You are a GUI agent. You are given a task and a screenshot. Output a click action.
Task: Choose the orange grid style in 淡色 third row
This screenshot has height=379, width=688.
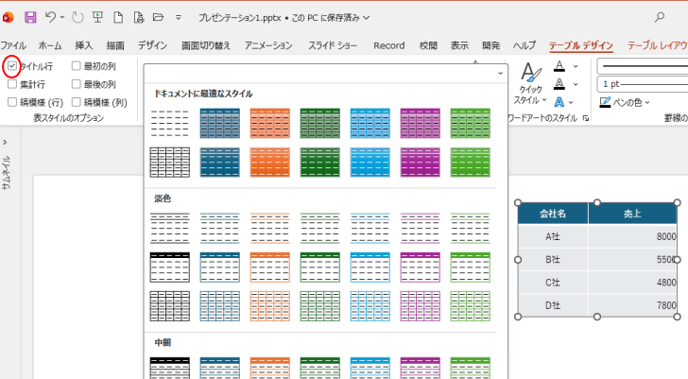pos(270,306)
